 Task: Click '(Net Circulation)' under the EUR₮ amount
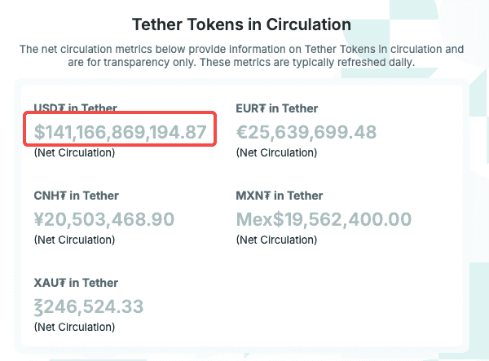[276, 153]
